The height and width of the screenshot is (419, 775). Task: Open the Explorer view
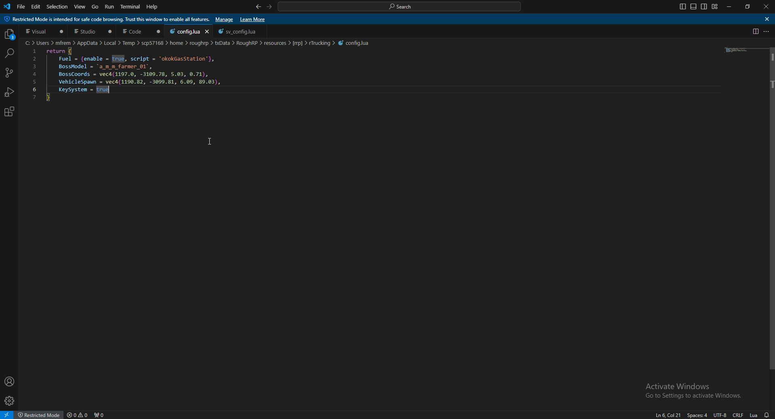pos(9,34)
